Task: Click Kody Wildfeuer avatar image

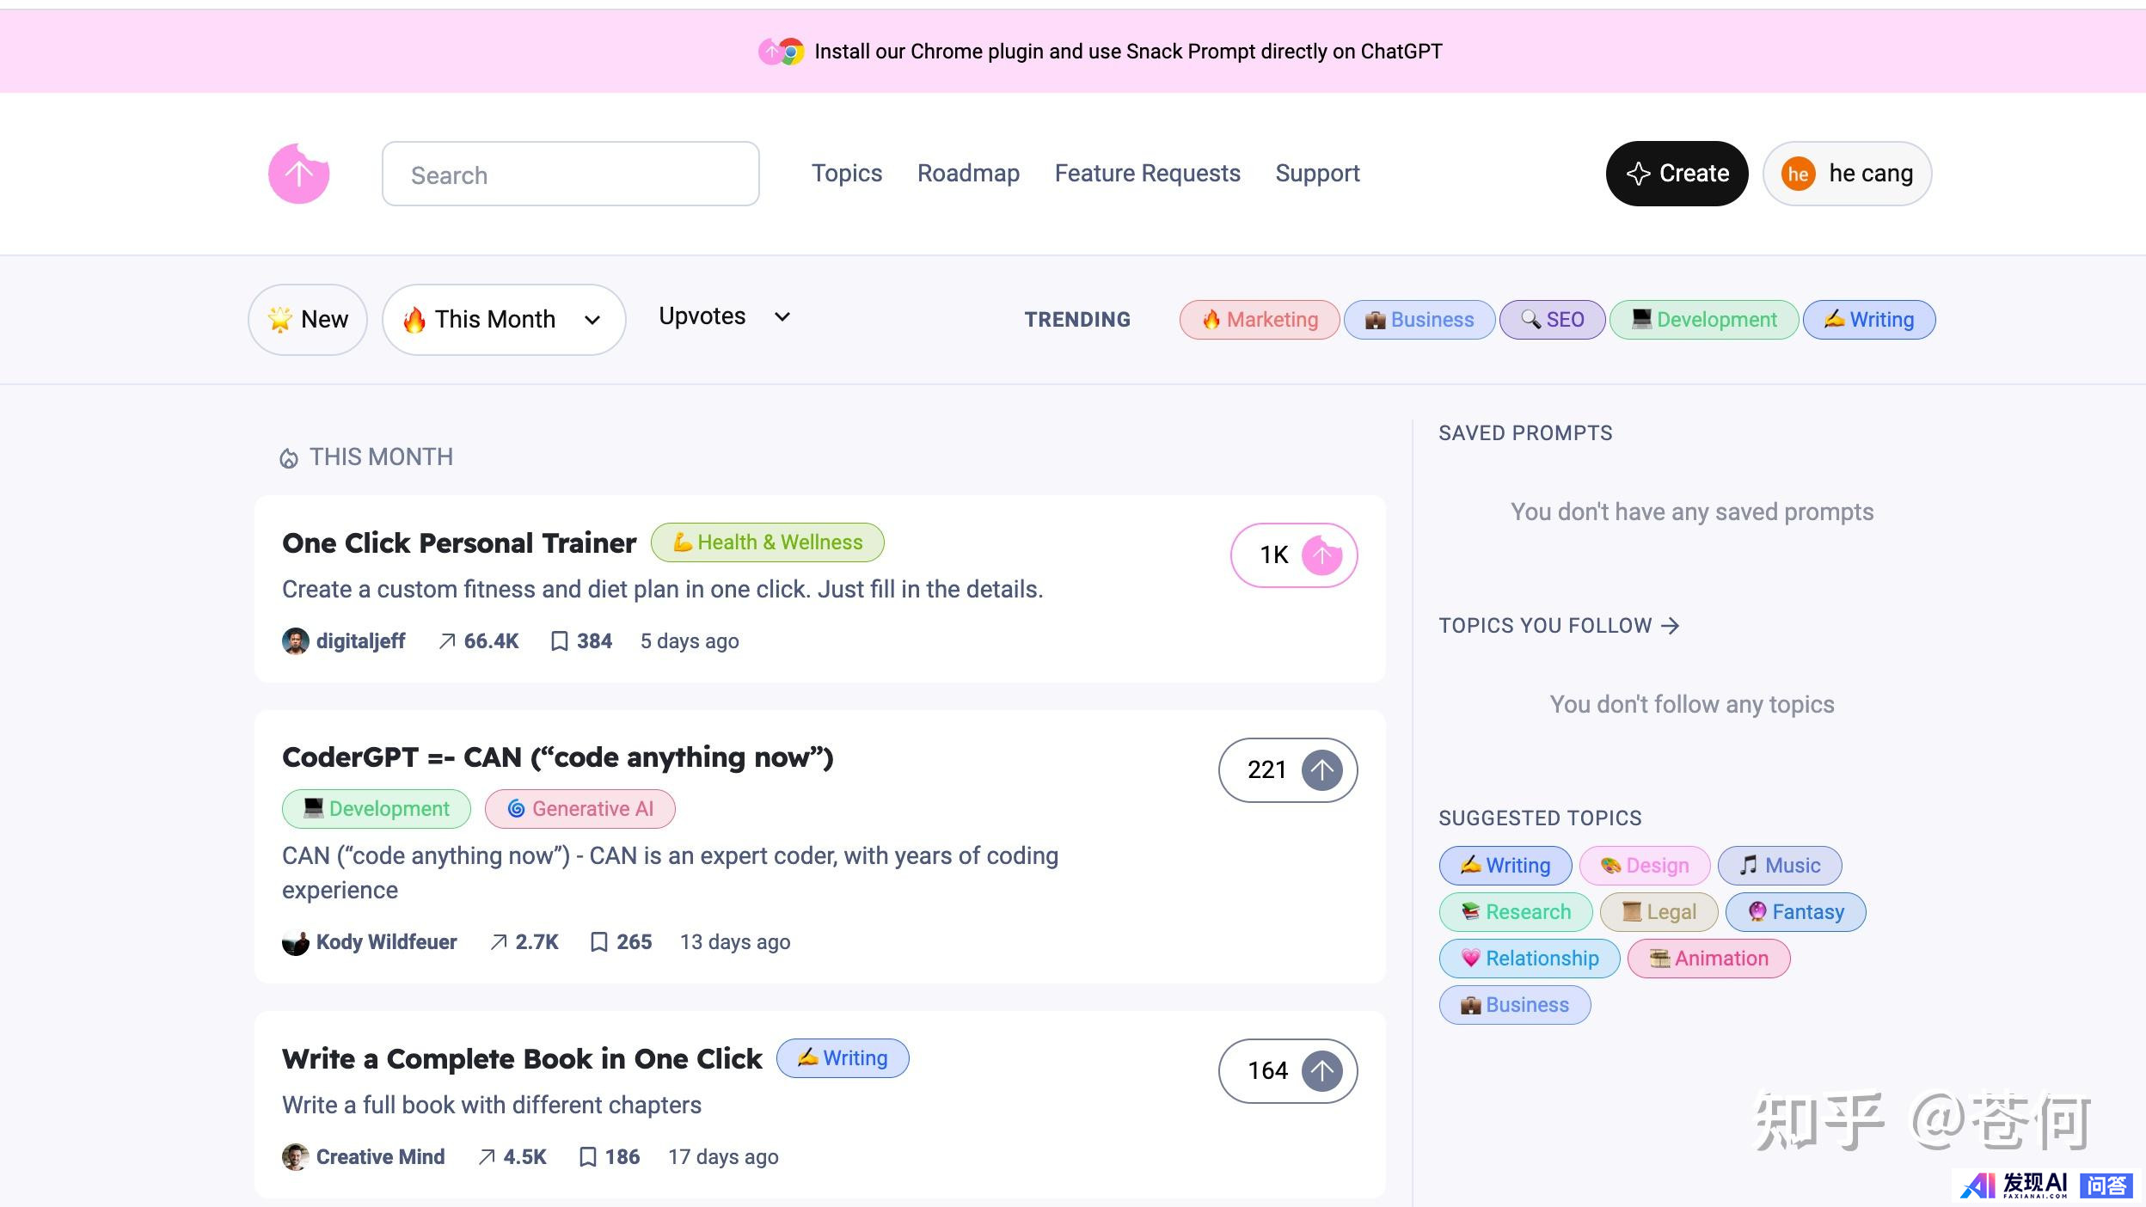Action: coord(296,942)
